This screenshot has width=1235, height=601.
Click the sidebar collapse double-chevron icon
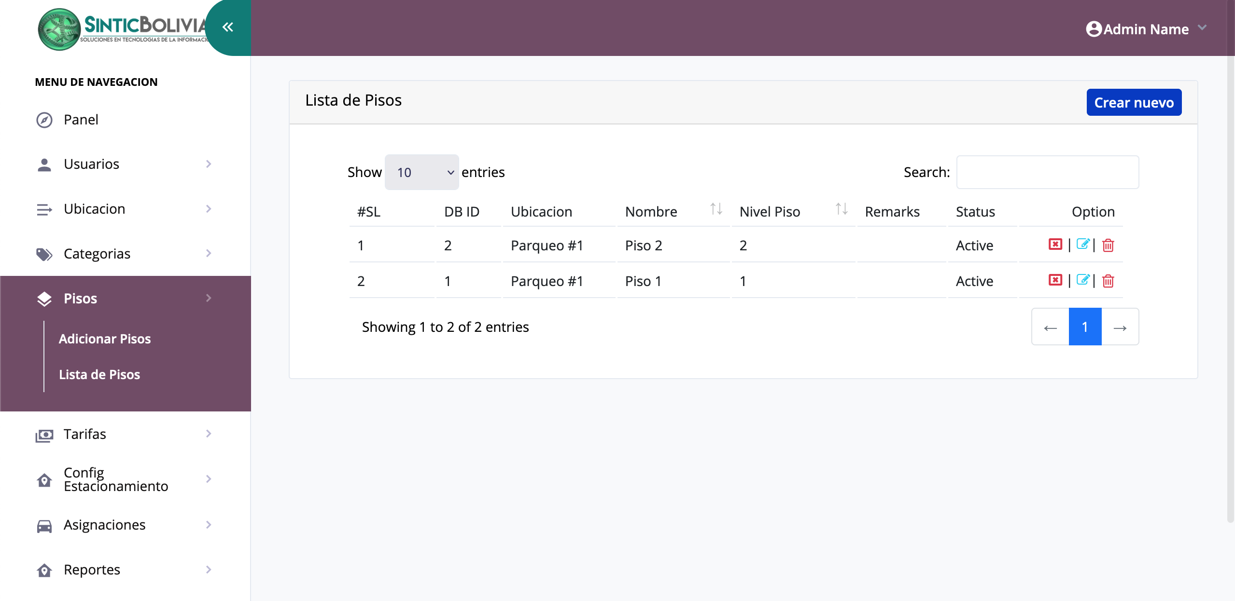(227, 27)
